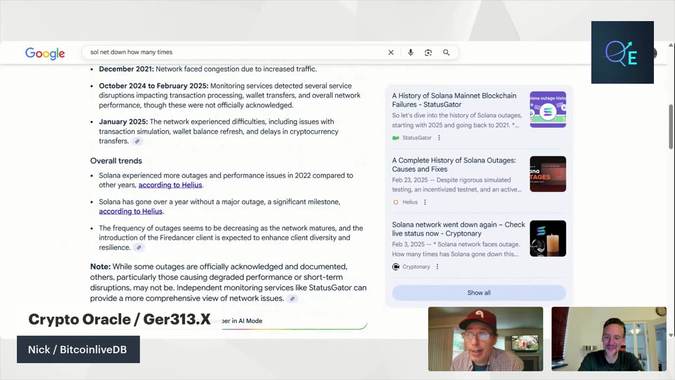Open 'A Complete History of Solana Outages' result
The height and width of the screenshot is (380, 675).
[454, 165]
